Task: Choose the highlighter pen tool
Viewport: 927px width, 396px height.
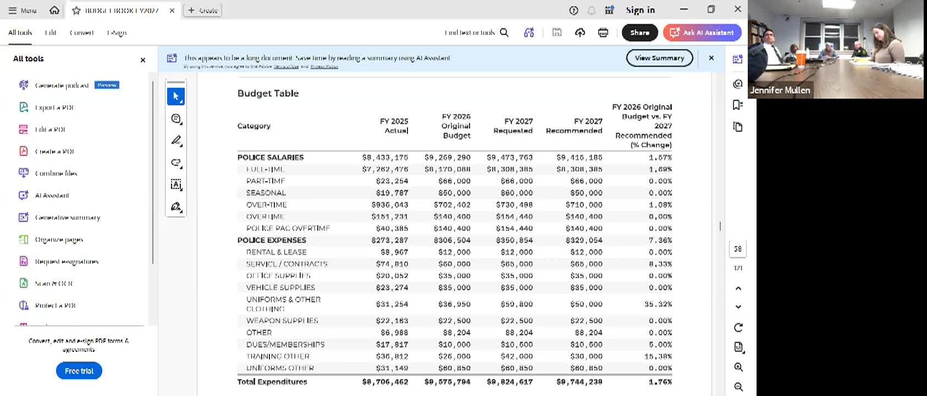Action: [x=176, y=141]
